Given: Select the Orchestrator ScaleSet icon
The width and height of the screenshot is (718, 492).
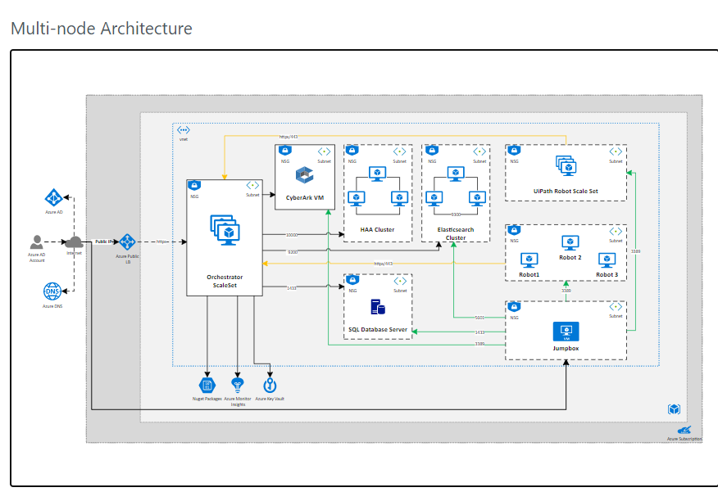Looking at the screenshot, I should (225, 232).
